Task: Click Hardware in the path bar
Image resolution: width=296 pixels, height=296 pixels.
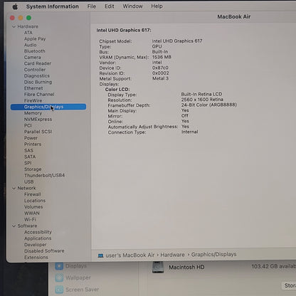Action: pos(172,255)
